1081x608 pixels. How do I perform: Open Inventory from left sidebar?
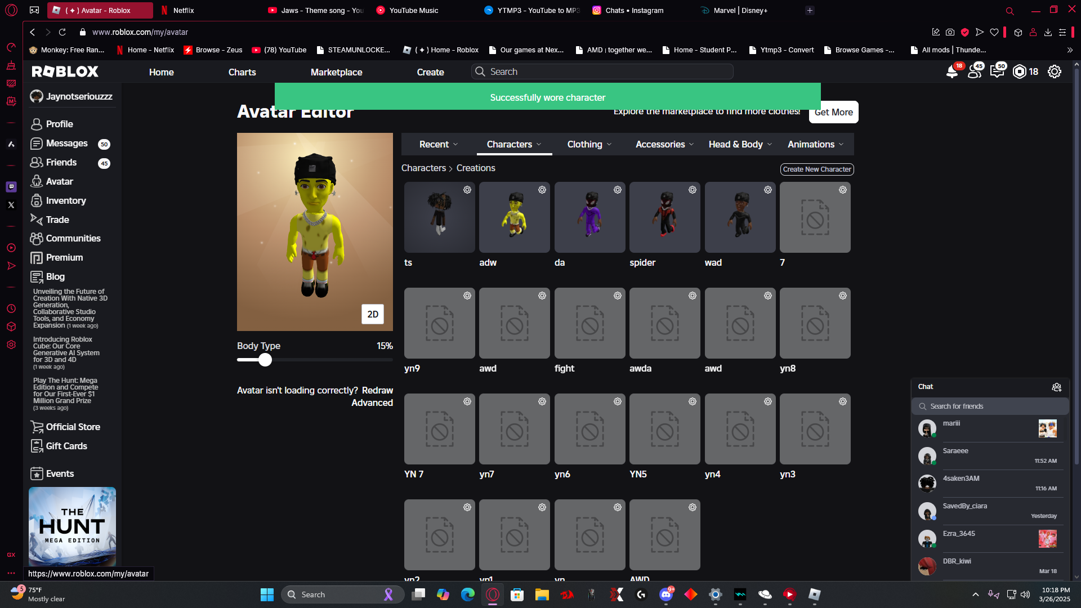pyautogui.click(x=65, y=200)
